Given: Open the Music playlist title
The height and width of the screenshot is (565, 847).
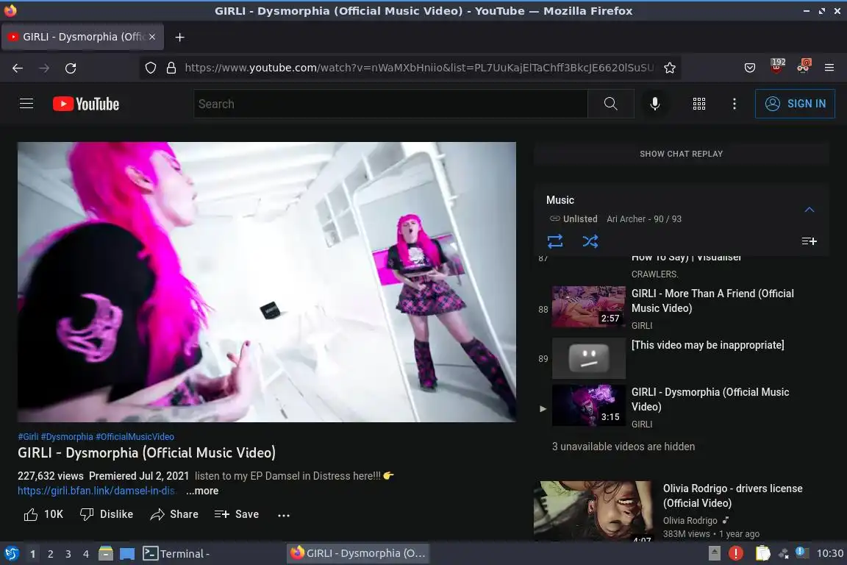Looking at the screenshot, I should (560, 200).
